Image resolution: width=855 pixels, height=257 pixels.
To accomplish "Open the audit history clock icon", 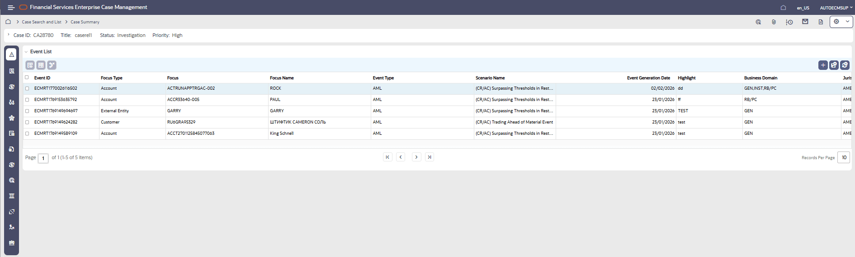I will 789,22.
